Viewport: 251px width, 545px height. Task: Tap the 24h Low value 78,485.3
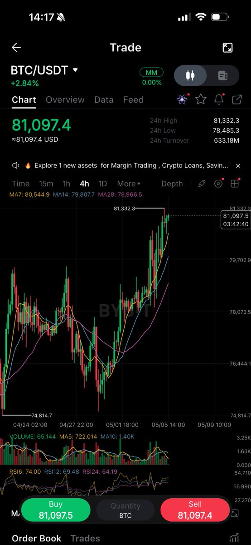coord(227,131)
